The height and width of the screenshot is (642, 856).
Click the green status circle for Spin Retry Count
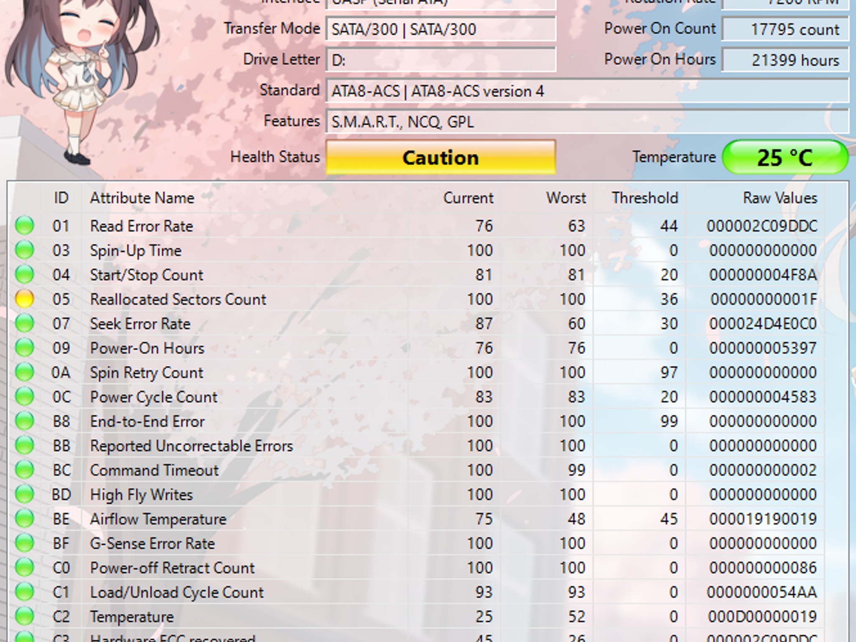25,372
